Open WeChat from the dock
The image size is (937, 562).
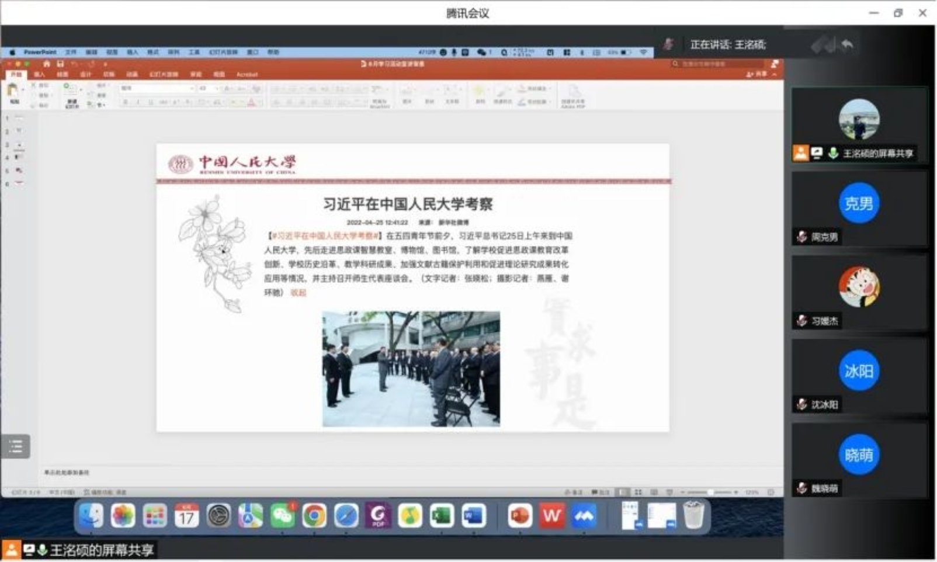tap(283, 516)
